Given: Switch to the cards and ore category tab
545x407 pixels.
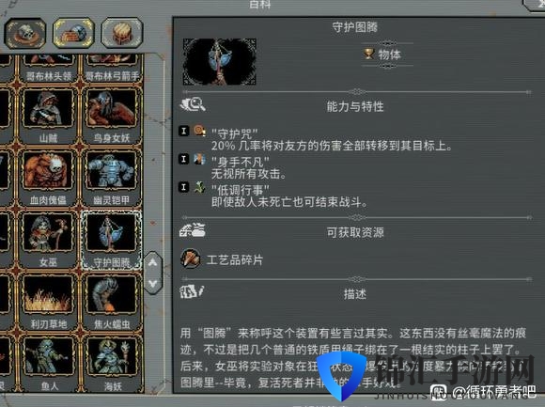Looking at the screenshot, I should (x=73, y=33).
